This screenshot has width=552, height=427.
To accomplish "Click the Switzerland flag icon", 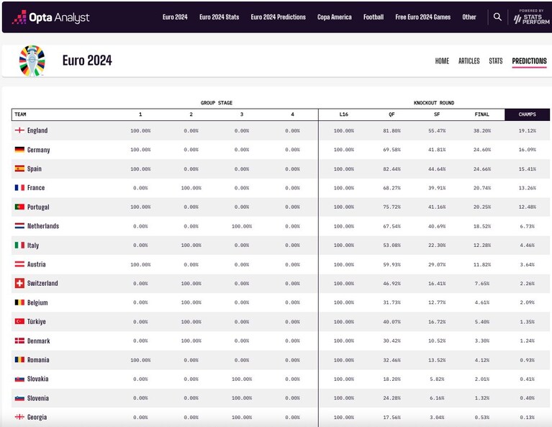I will pyautogui.click(x=19, y=283).
